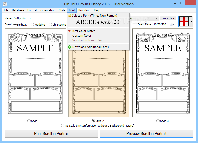Choose the Style 3 radio button
The width and height of the screenshot is (198, 143).
tap(158, 121)
